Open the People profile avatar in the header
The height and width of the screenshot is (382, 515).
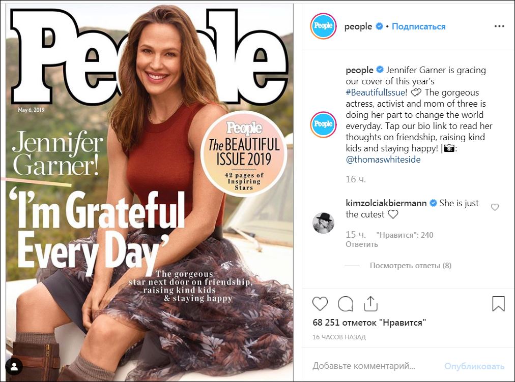[x=323, y=26]
